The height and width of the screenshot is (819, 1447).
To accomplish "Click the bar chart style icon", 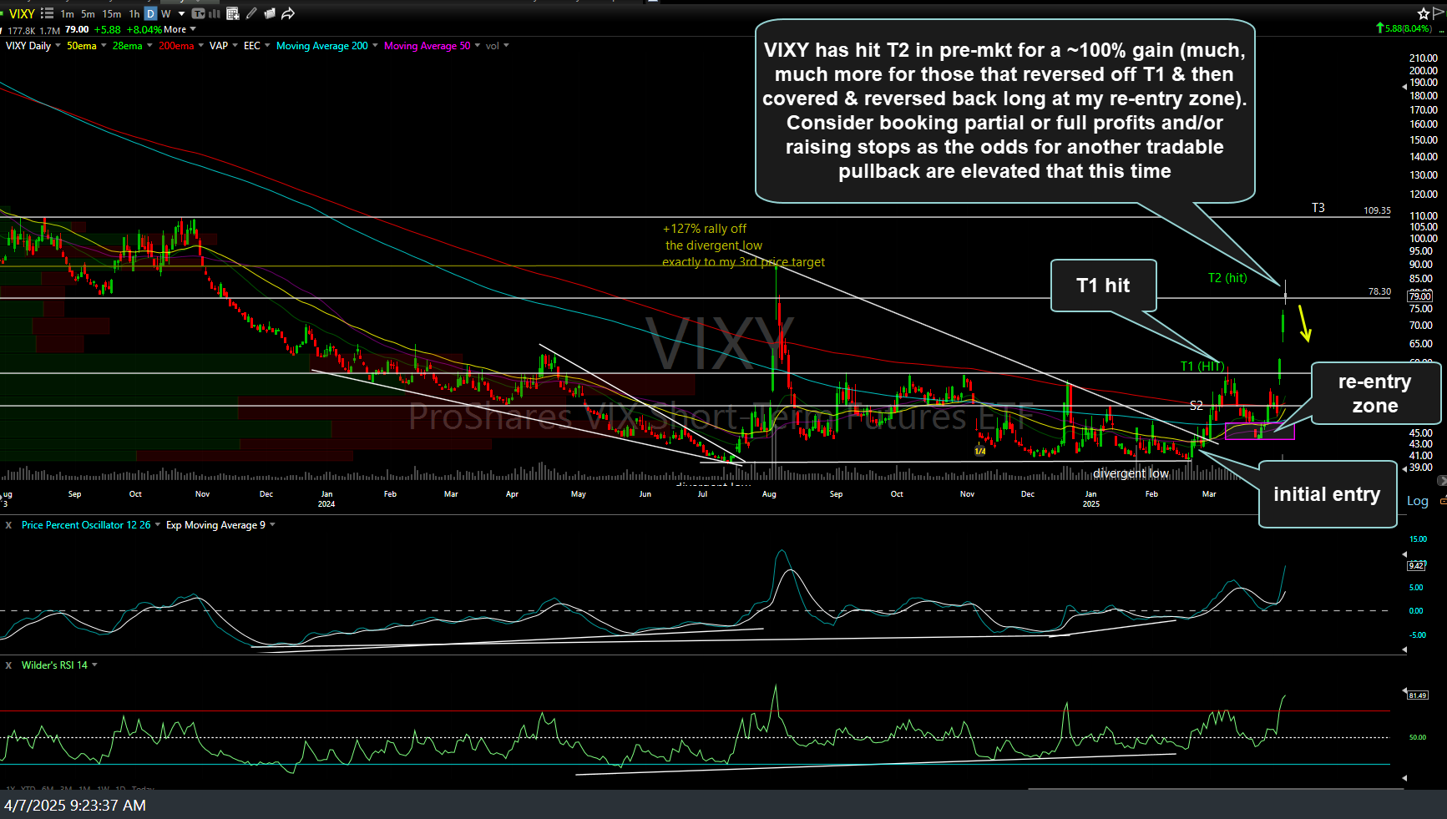I will click(215, 13).
